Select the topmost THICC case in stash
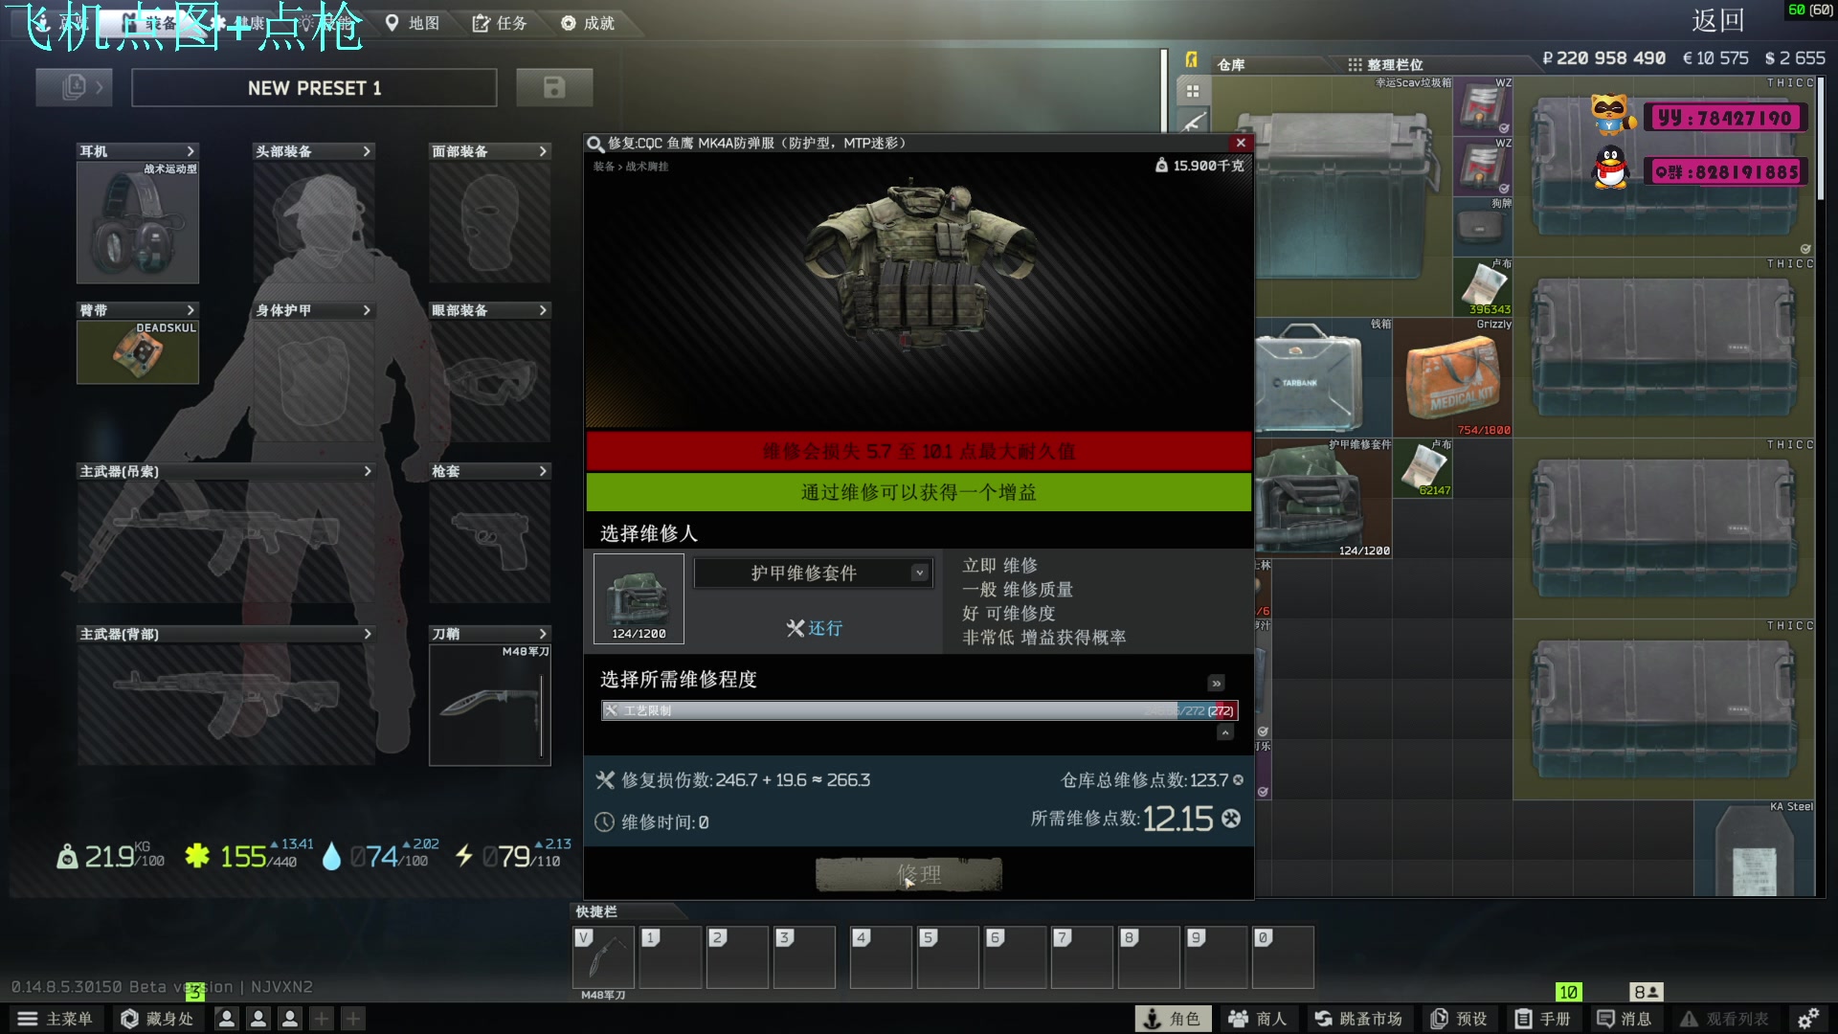 click(1664, 167)
